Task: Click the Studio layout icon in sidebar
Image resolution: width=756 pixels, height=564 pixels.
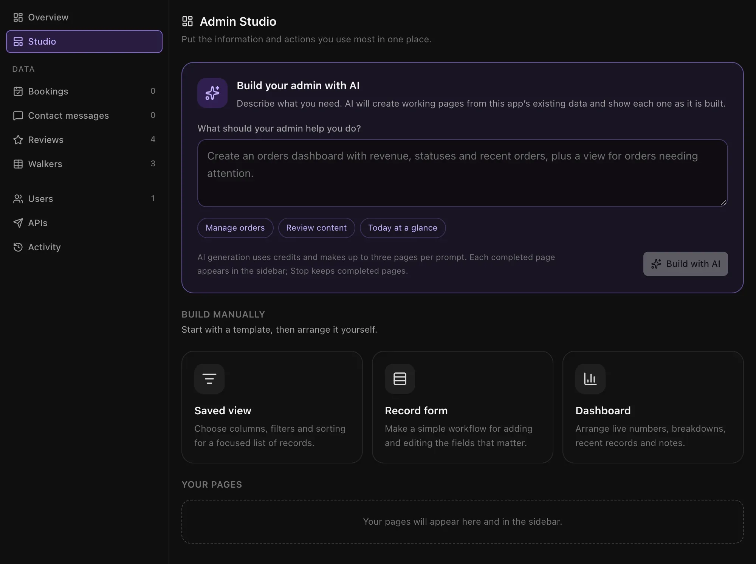Action: [x=18, y=42]
